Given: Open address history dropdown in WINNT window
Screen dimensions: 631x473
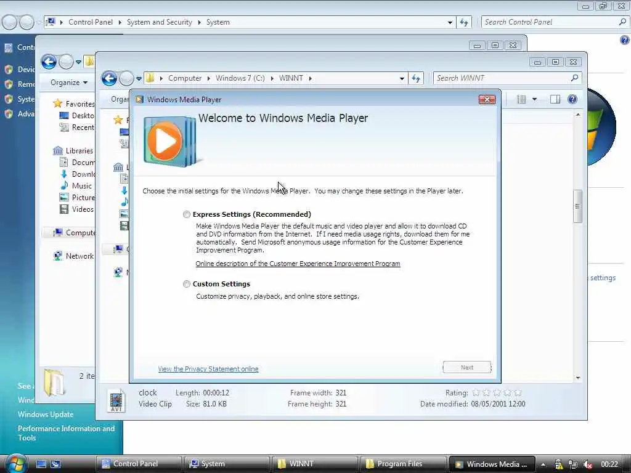Looking at the screenshot, I should click(402, 78).
